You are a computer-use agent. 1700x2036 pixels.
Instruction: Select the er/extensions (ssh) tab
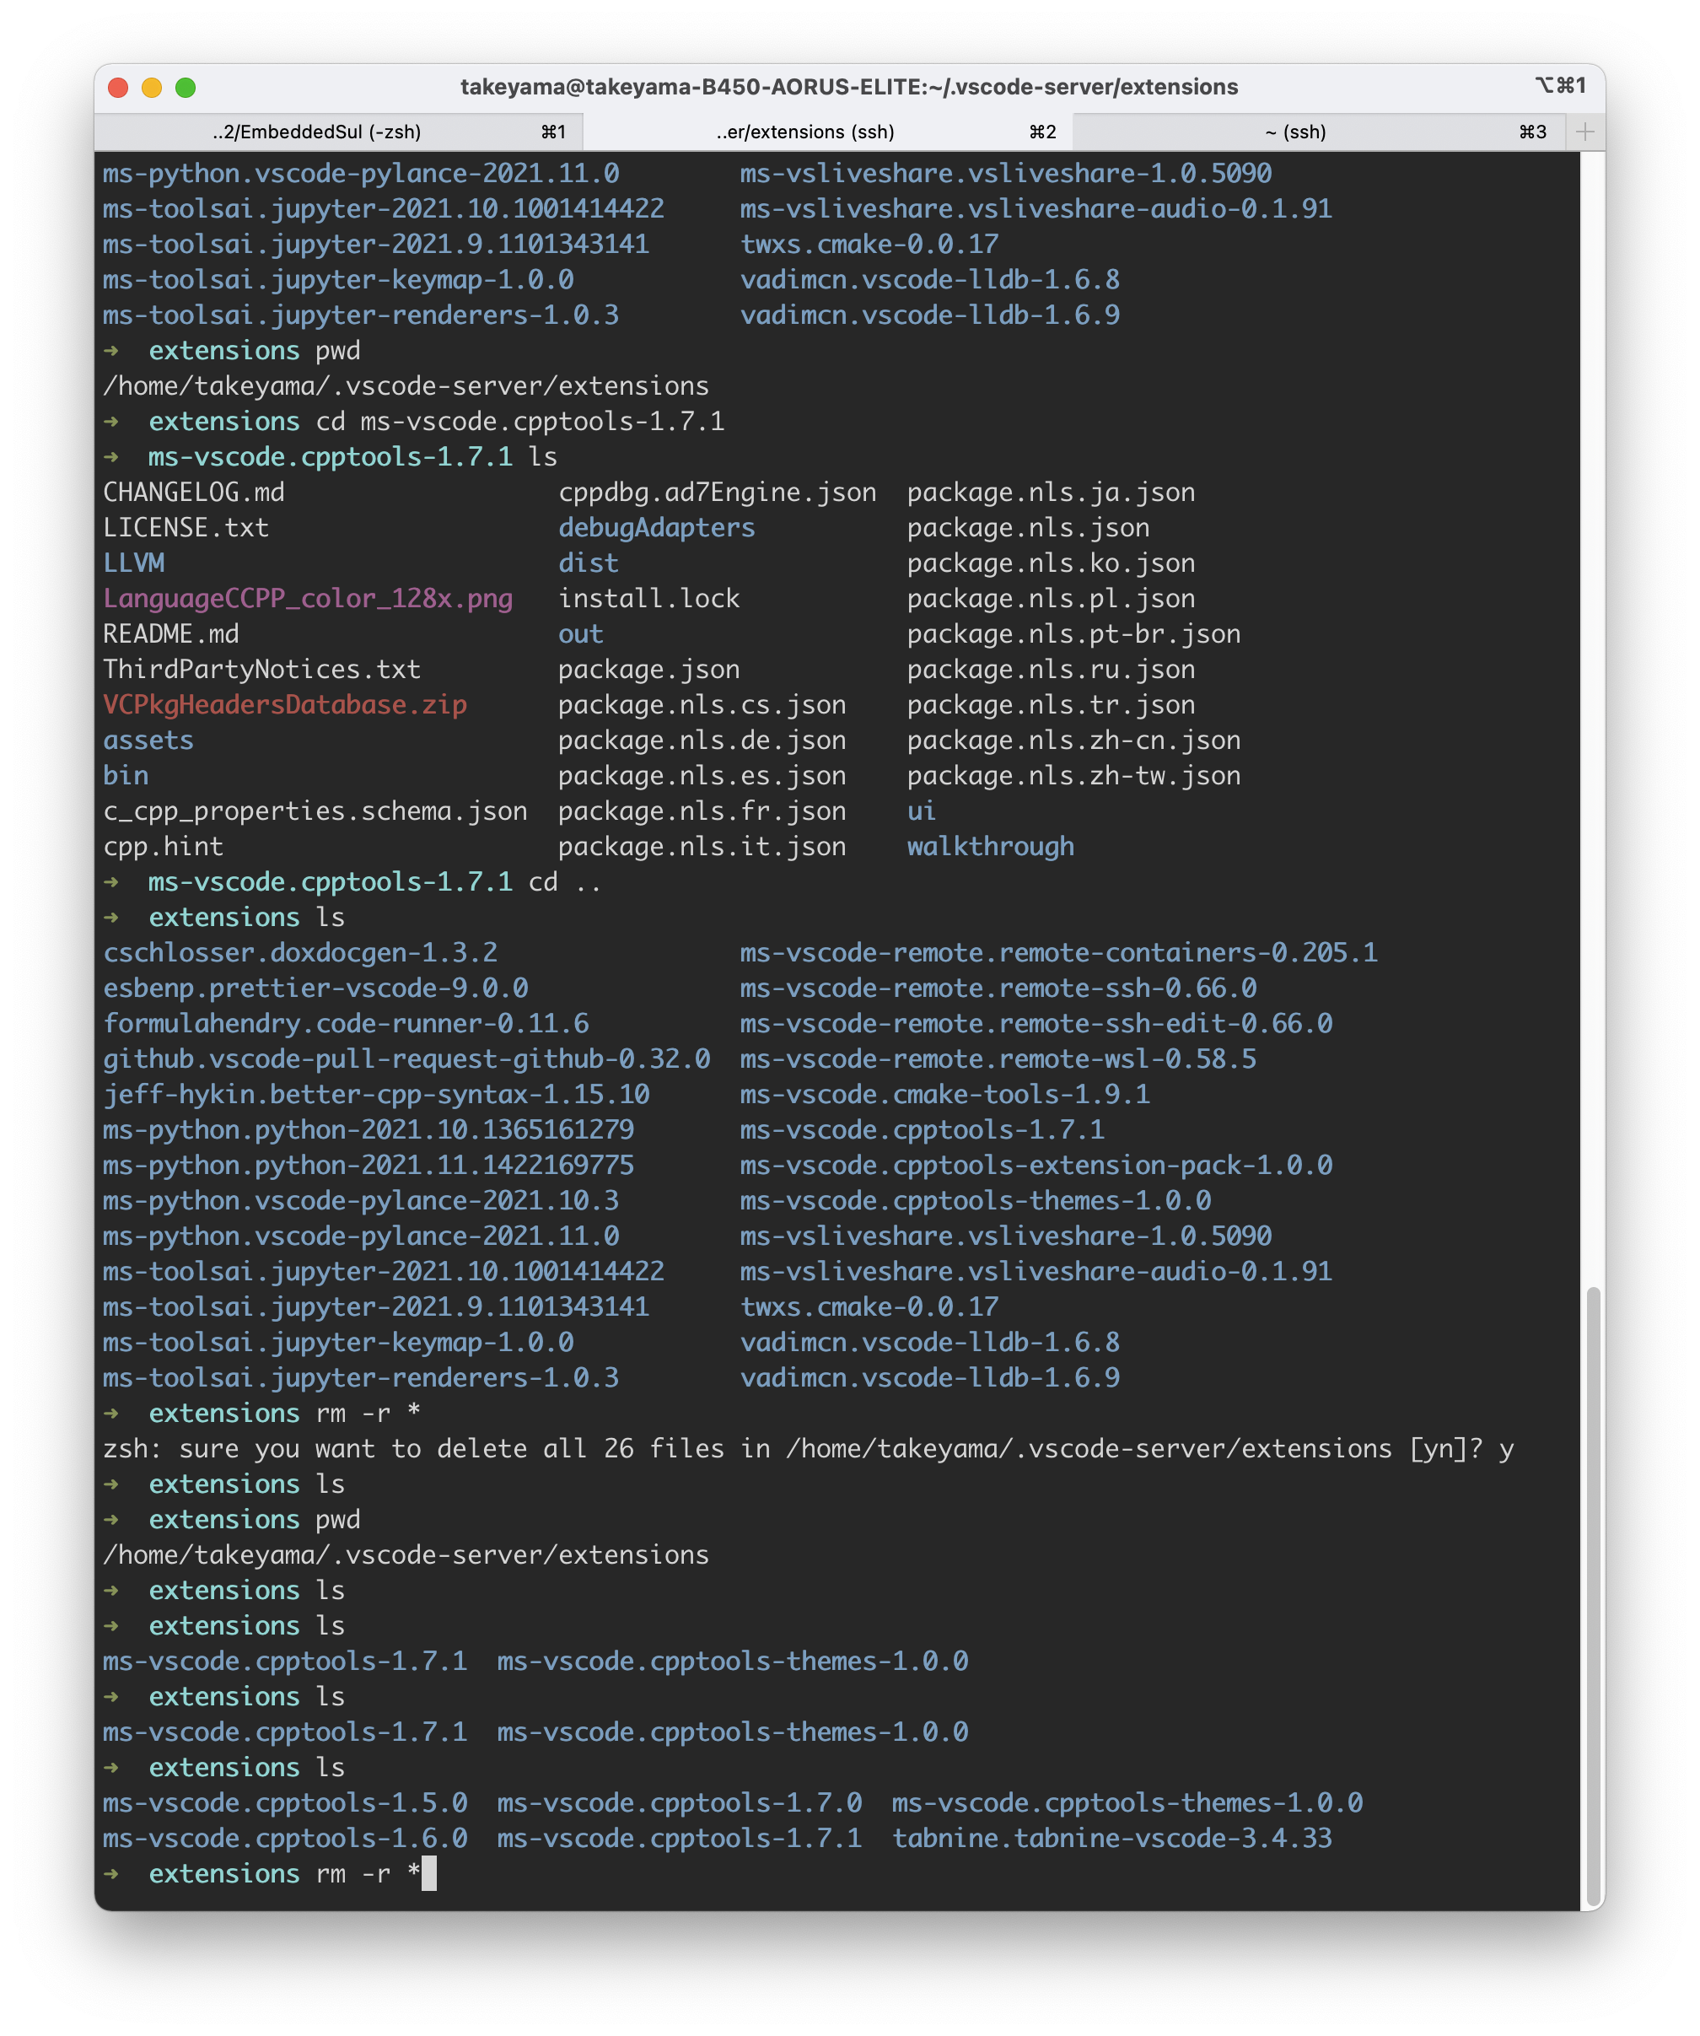tap(826, 132)
